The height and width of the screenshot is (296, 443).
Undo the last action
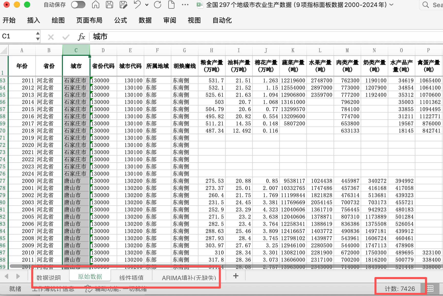(137, 5)
